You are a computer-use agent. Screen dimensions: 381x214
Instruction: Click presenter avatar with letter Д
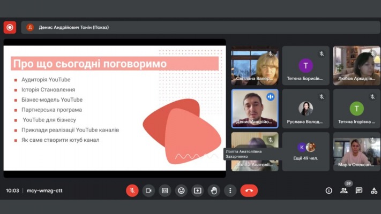30,27
